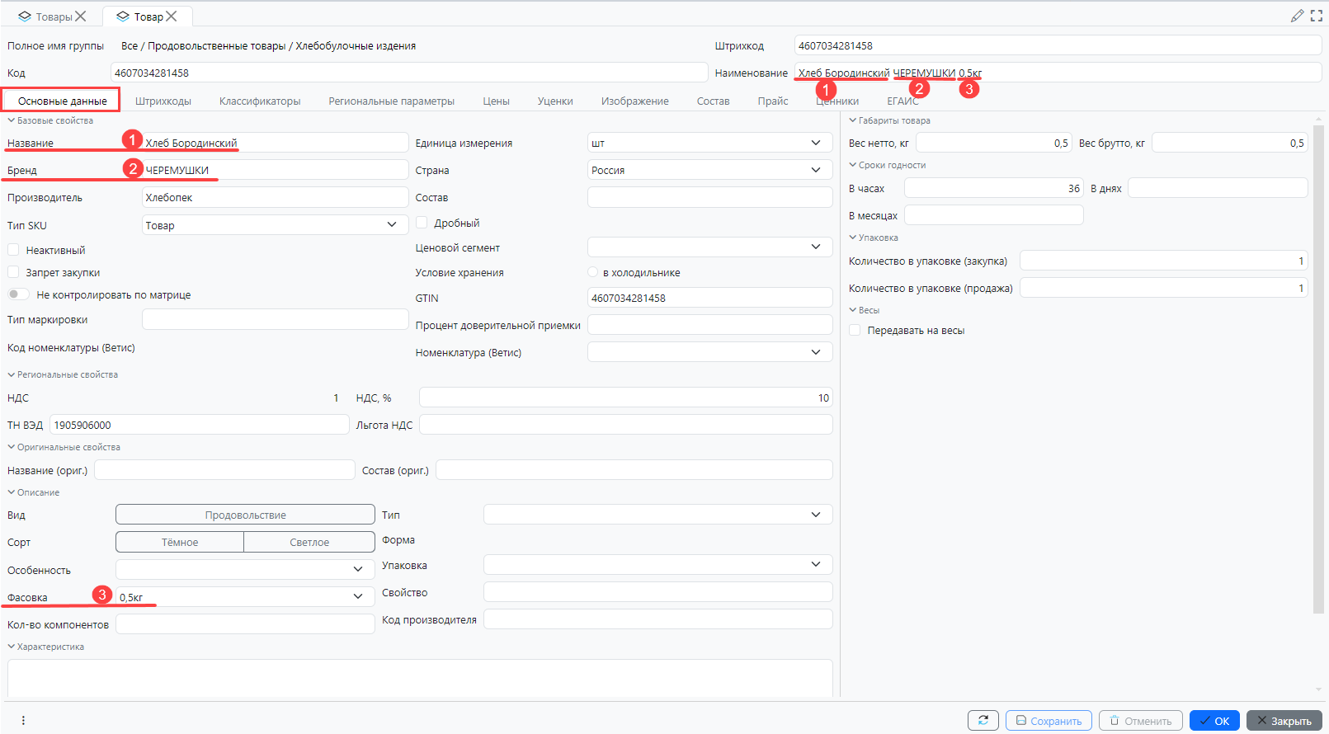1329x734 pixels.
Task: Click the Сохранить button
Action: [1048, 720]
